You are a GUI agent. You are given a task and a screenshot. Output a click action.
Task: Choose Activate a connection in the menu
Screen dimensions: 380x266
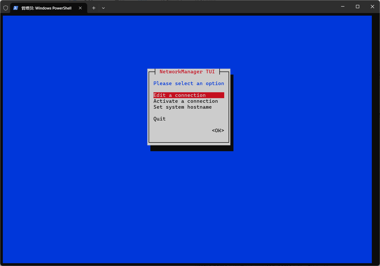click(186, 101)
